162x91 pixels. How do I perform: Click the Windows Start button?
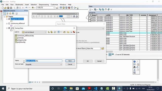(3, 88)
